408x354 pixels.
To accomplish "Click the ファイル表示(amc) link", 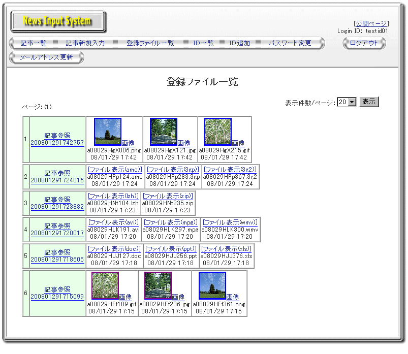I will [x=115, y=169].
